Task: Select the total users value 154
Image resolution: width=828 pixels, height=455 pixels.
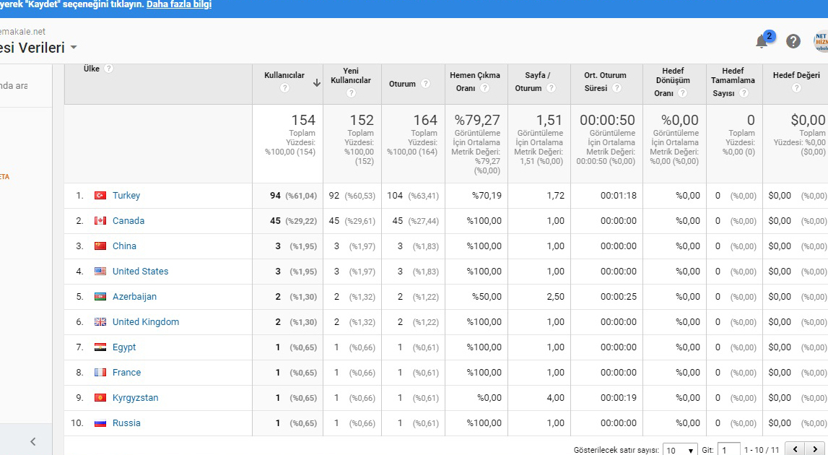Action: coord(303,121)
